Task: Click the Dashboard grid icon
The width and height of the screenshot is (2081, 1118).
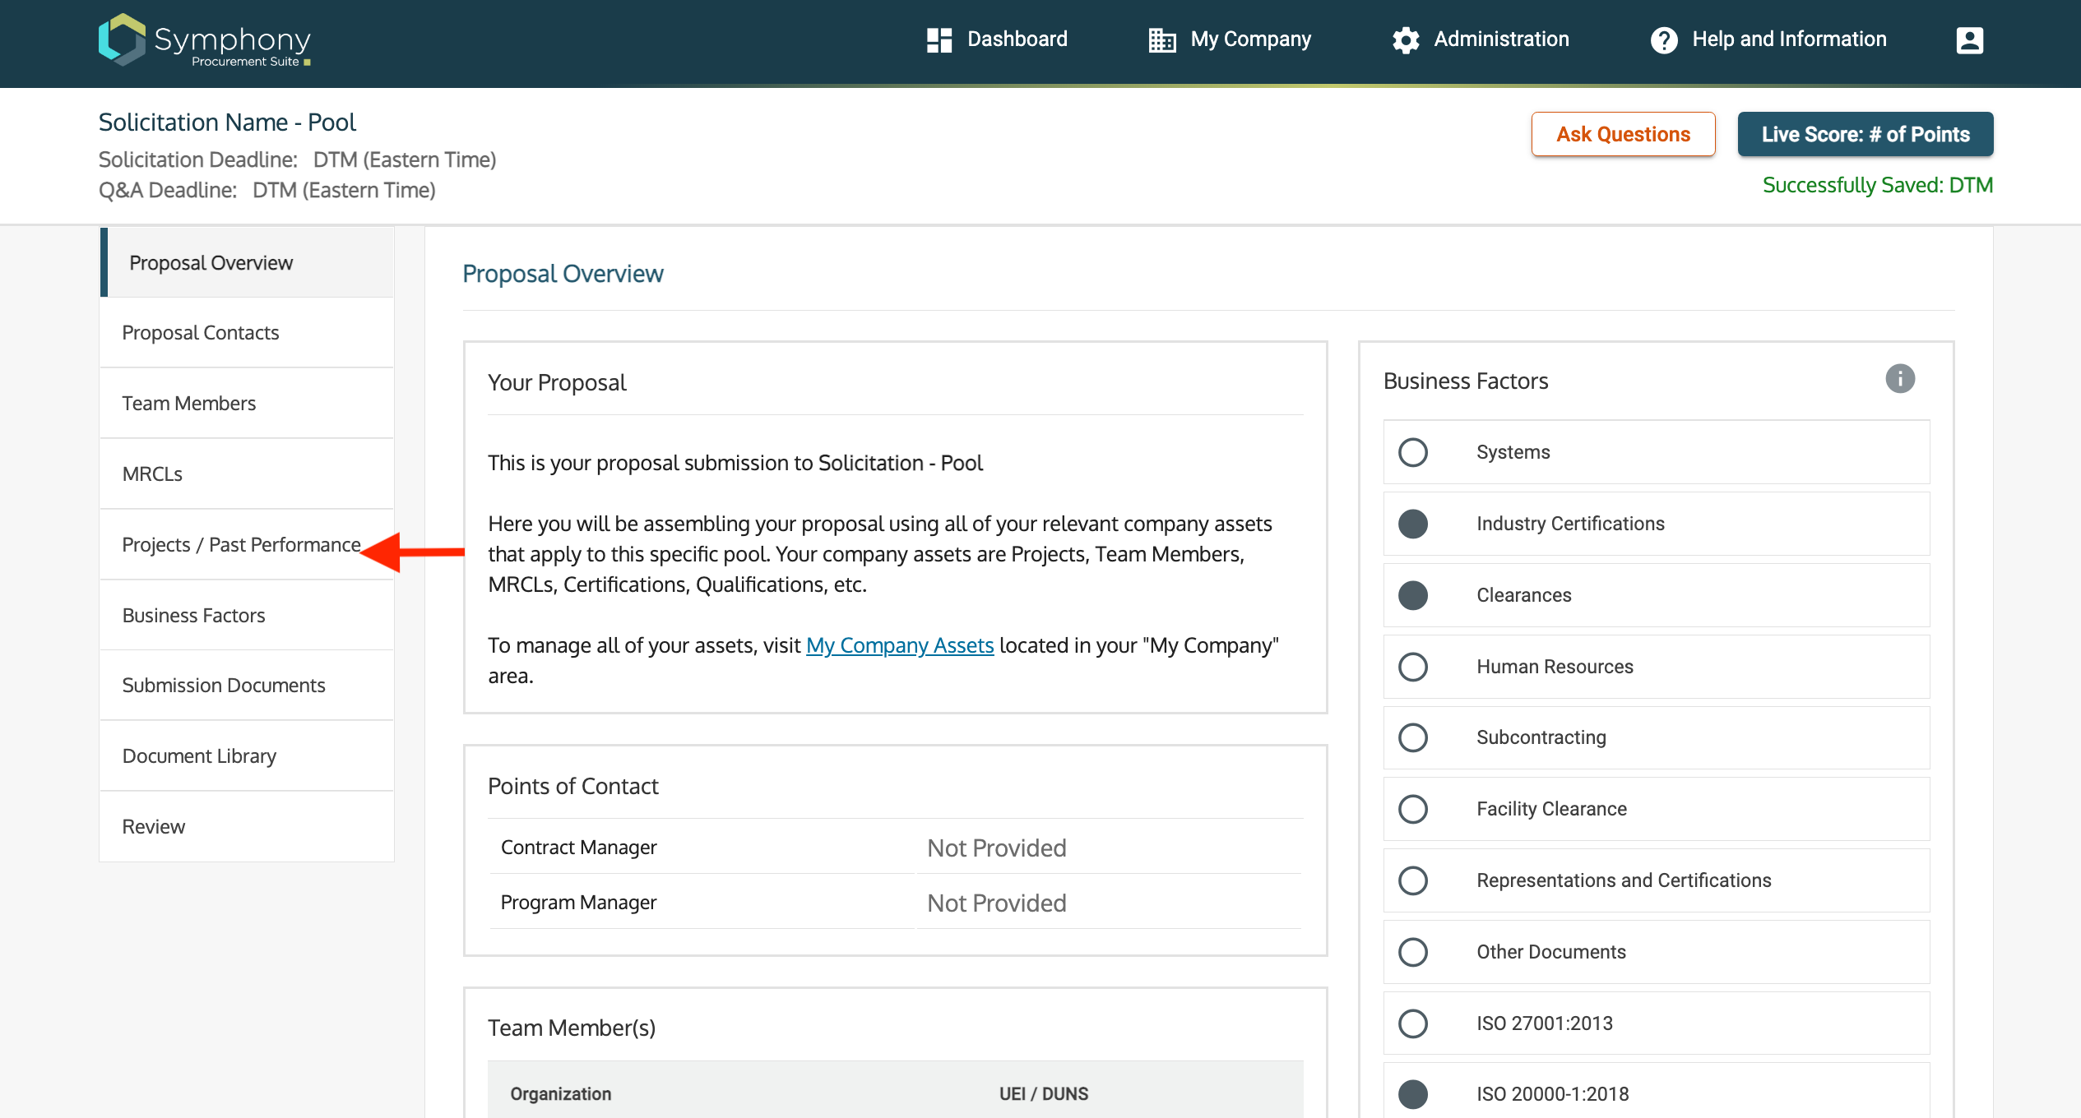Action: pyautogui.click(x=939, y=40)
